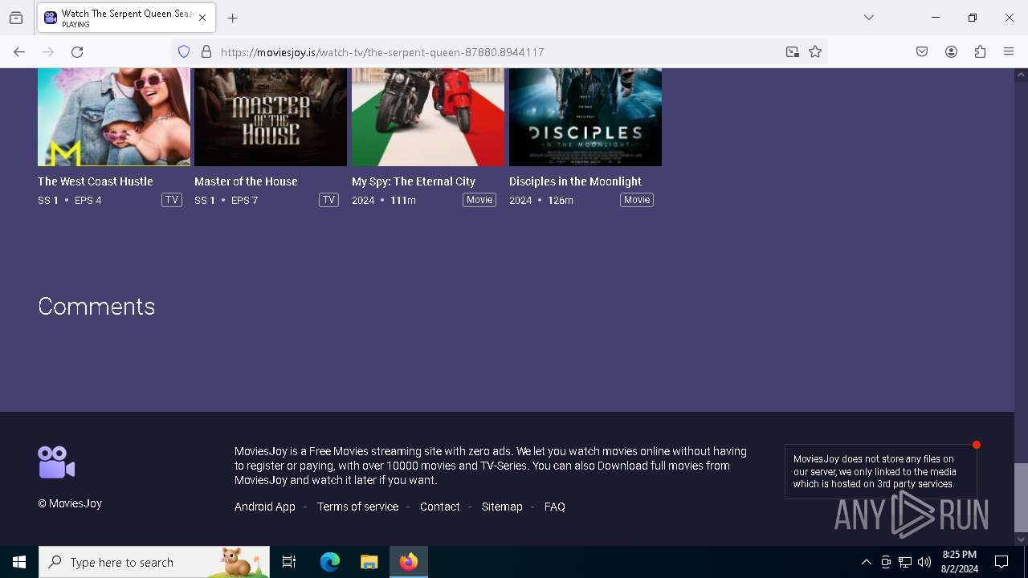Open the notification center icon
This screenshot has height=578, width=1028.
click(1001, 562)
